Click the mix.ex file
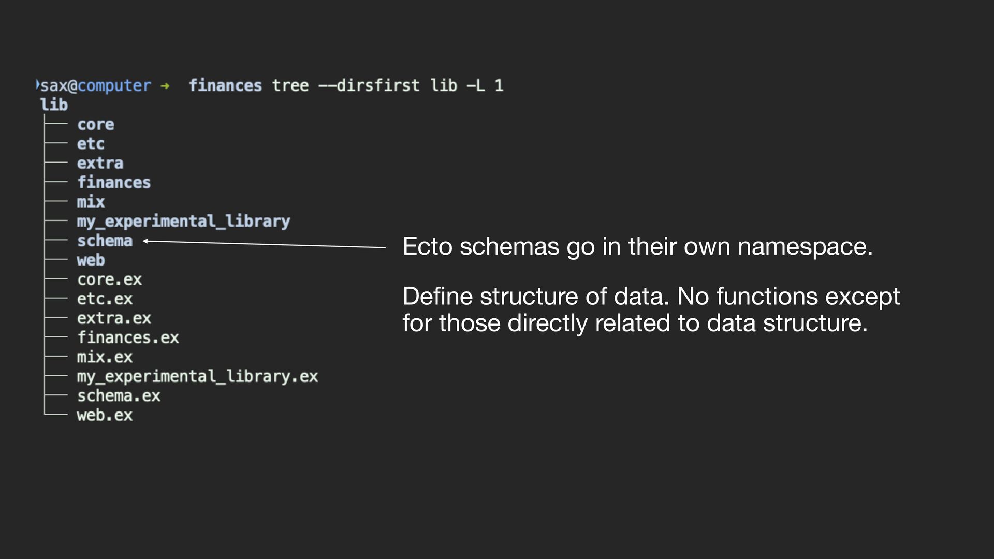 (x=105, y=357)
